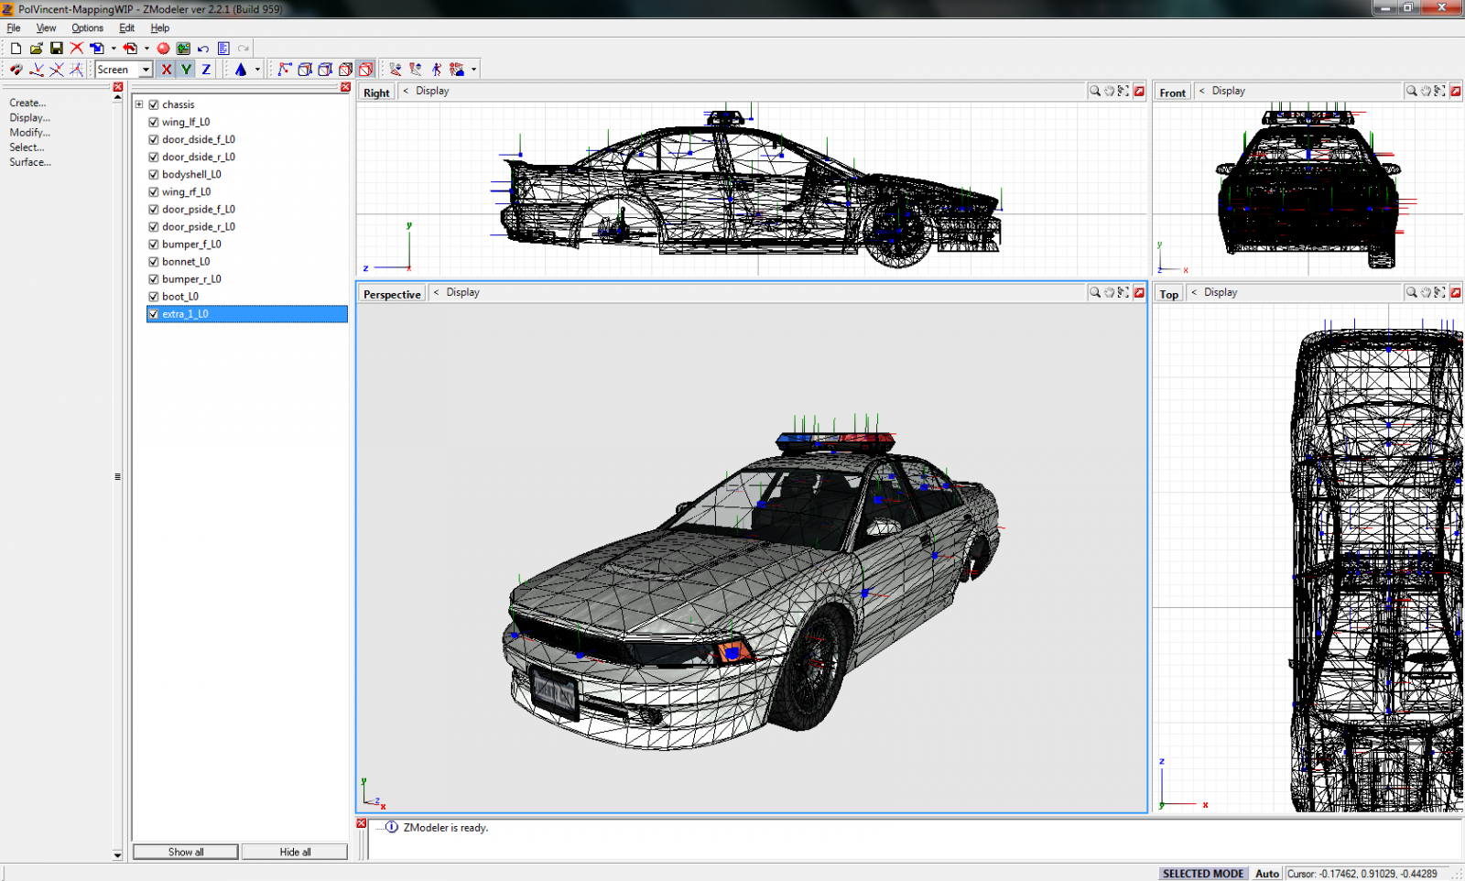
Task: Uncheck the bonnet_L0 visibility checkbox
Action: tap(154, 262)
